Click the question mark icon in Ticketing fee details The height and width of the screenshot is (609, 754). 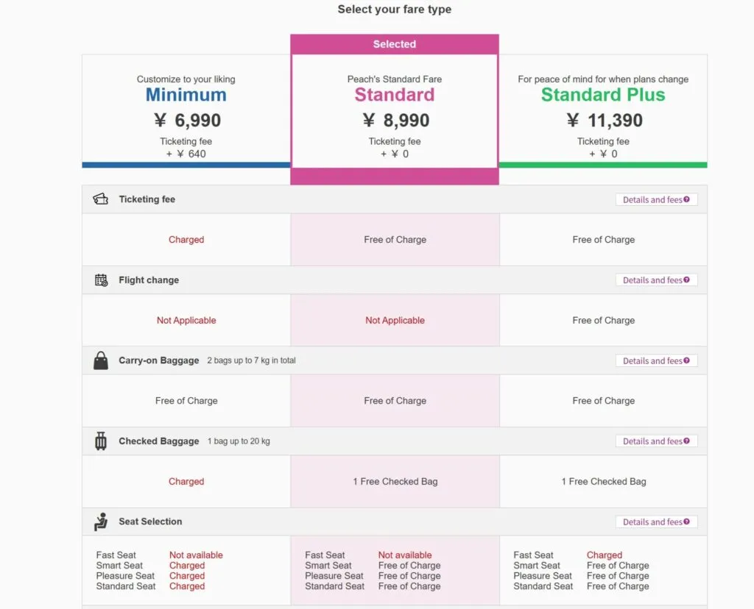coord(687,199)
